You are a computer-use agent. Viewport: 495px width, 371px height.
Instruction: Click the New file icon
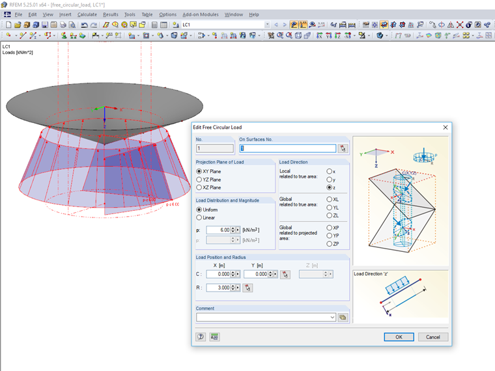click(8, 25)
